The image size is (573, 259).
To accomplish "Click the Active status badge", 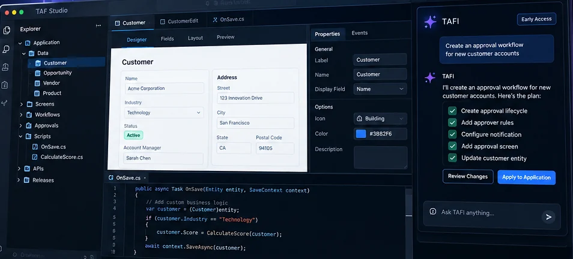I will pos(133,135).
